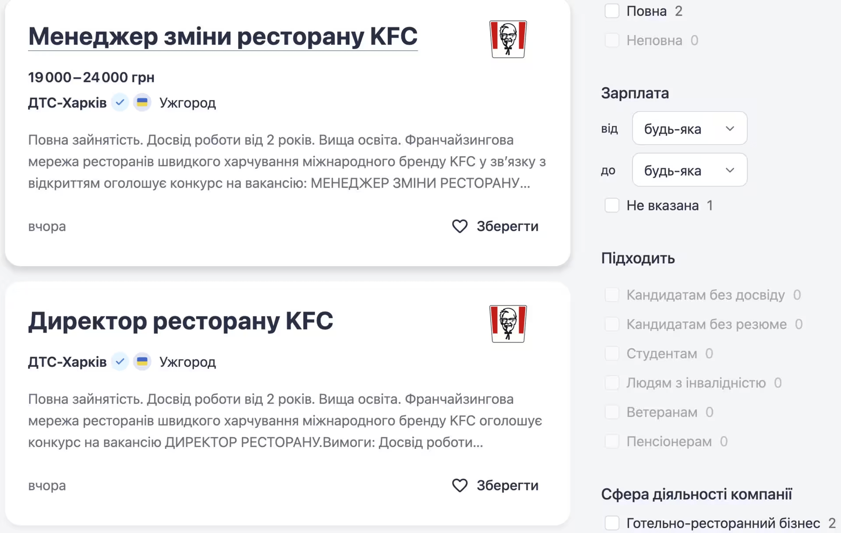
Task: Open Менеджер зміни ресторану KFC vacancy
Action: [223, 36]
